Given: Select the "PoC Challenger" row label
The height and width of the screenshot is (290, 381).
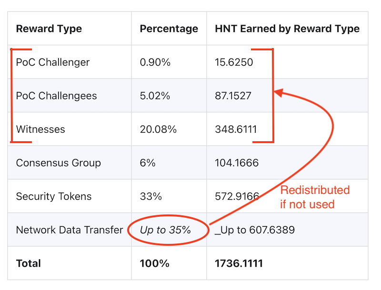Looking at the screenshot, I should pos(53,62).
